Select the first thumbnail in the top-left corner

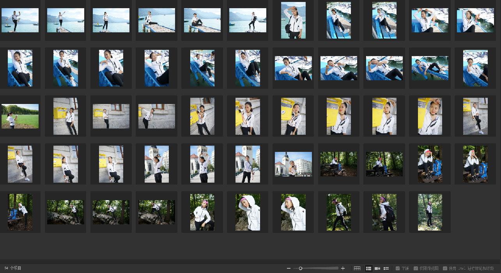20,20
